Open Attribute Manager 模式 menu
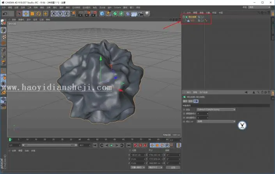275x174 pixels. [189, 92]
